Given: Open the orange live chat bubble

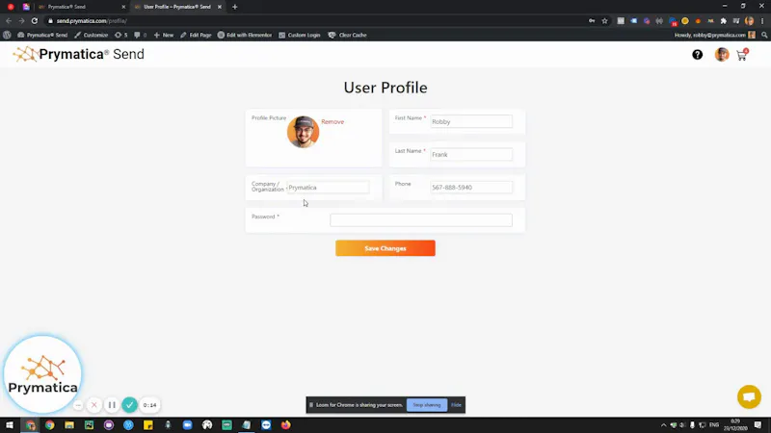Looking at the screenshot, I should [749, 396].
